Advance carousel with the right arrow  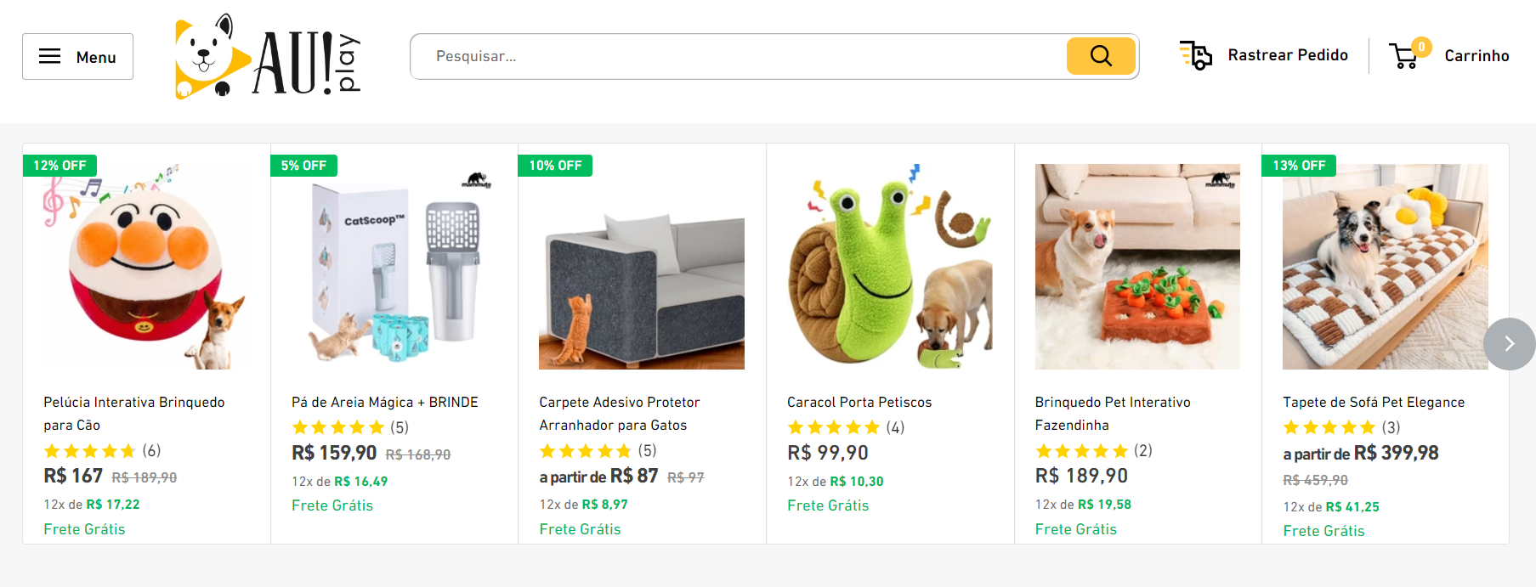pos(1509,343)
